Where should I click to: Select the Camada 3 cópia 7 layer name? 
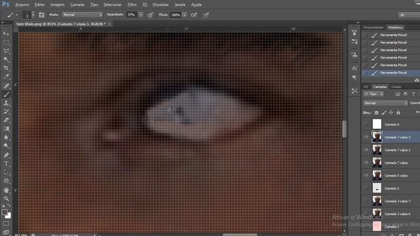(x=398, y=201)
